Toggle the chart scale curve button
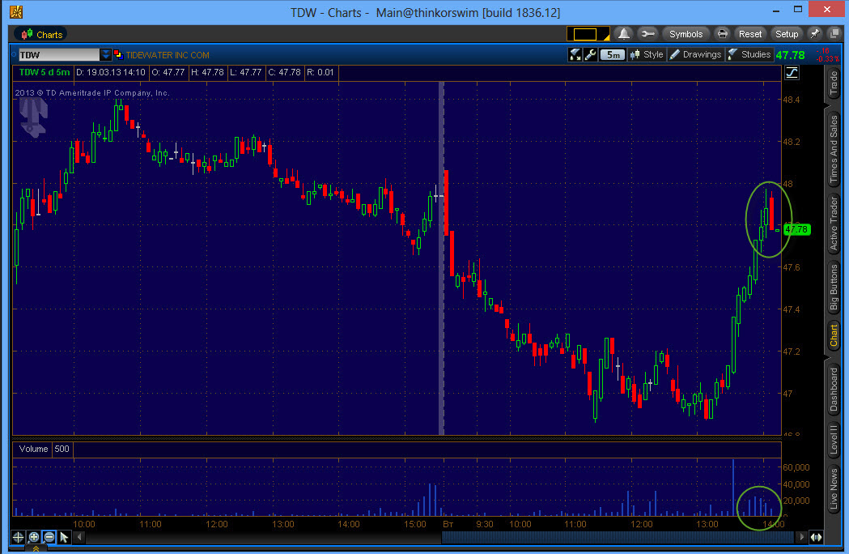 (x=791, y=73)
